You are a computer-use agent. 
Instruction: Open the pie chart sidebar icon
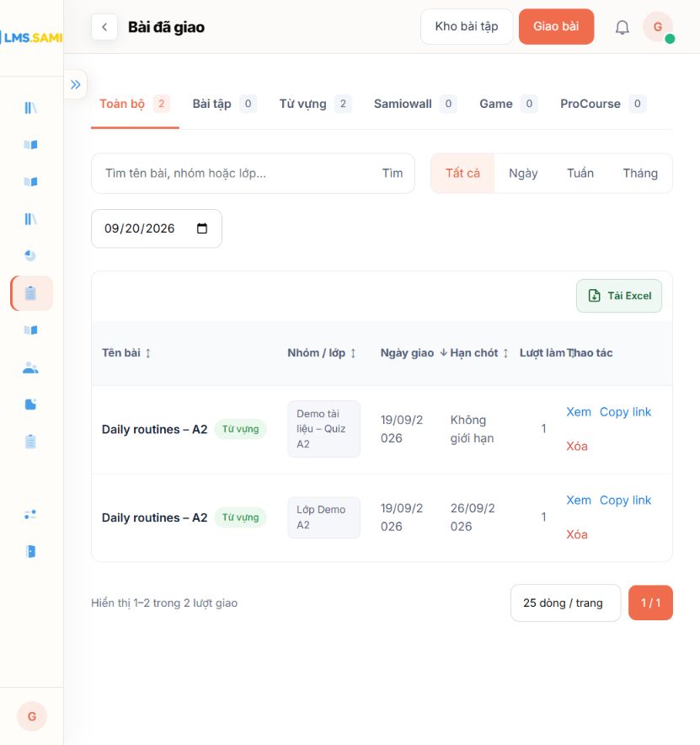[x=30, y=255]
